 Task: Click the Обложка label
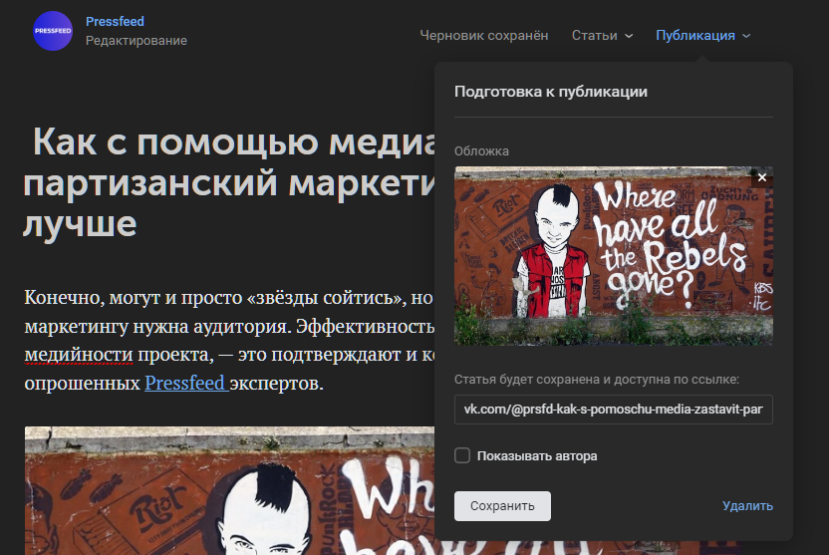(481, 151)
